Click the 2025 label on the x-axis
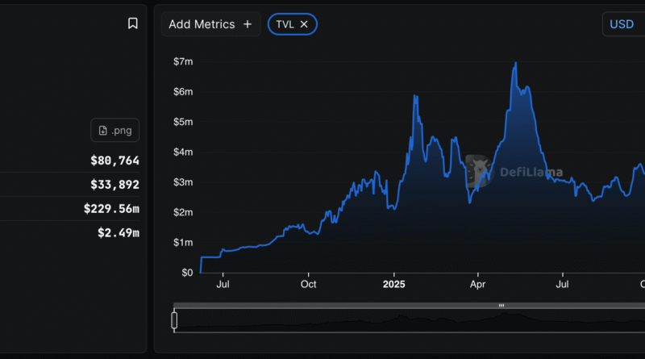 pos(394,284)
